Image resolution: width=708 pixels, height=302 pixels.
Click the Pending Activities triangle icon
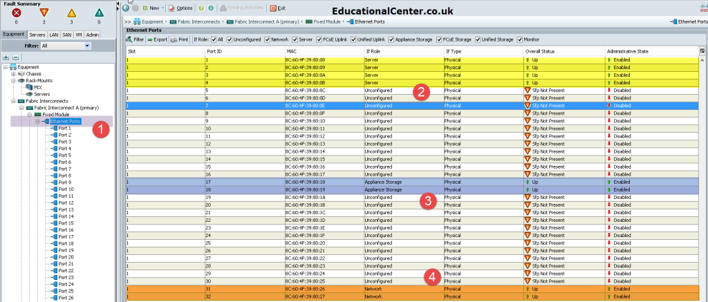(223, 8)
